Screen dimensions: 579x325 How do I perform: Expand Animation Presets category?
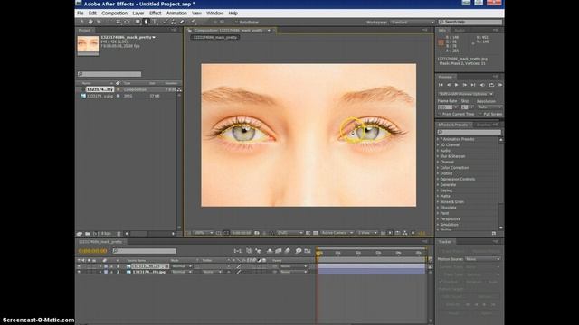click(438, 139)
